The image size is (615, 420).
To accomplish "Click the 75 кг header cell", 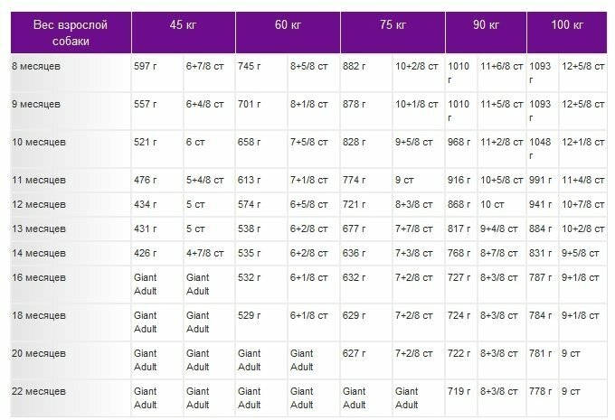I will click(x=393, y=33).
